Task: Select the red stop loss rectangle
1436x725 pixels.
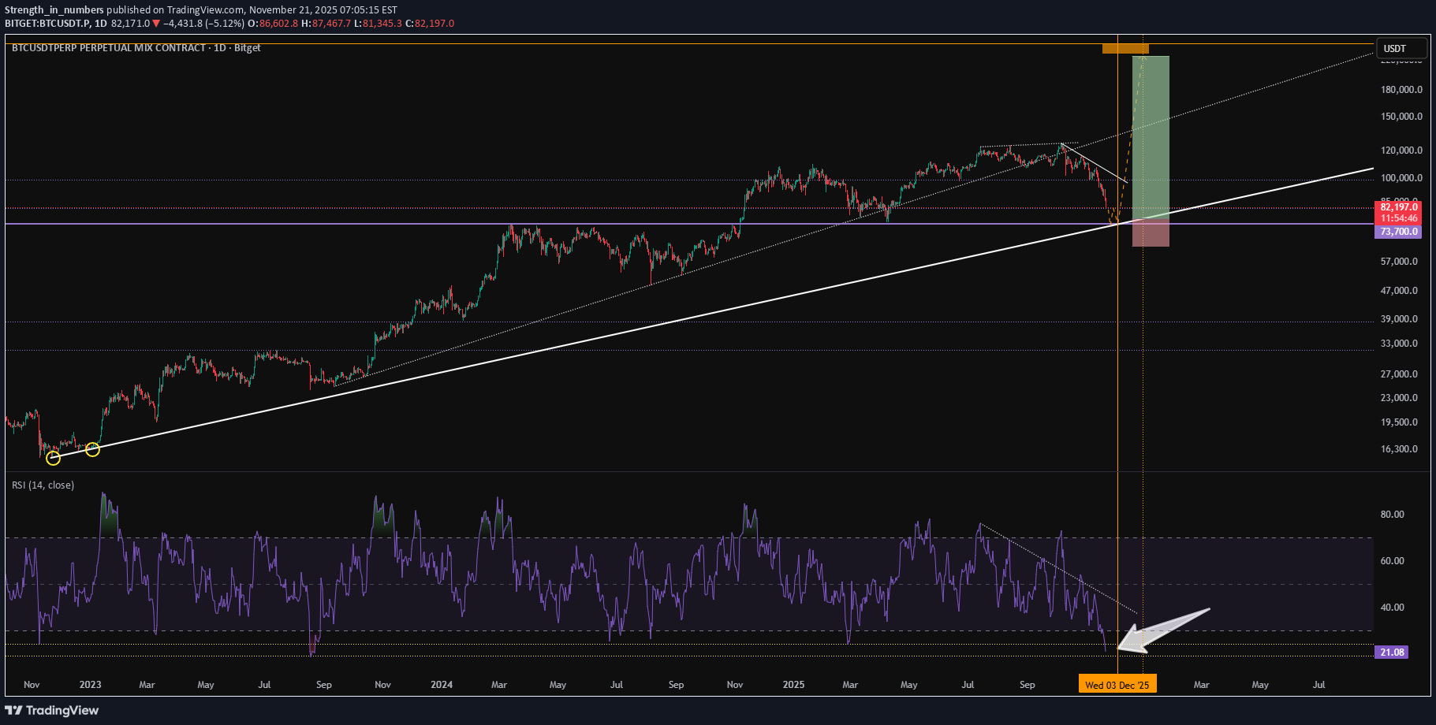Action: (x=1151, y=235)
